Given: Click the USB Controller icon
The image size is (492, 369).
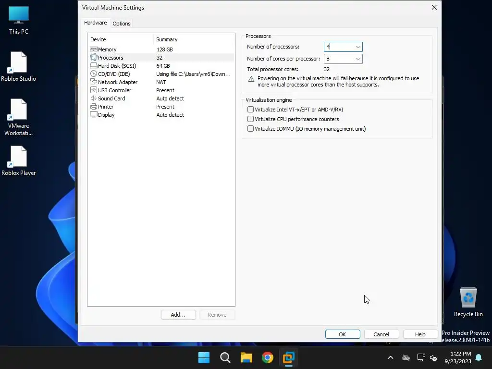Looking at the screenshot, I should point(94,90).
